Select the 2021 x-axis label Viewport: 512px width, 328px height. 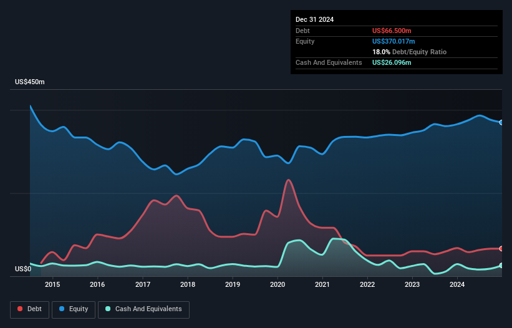[322, 284]
